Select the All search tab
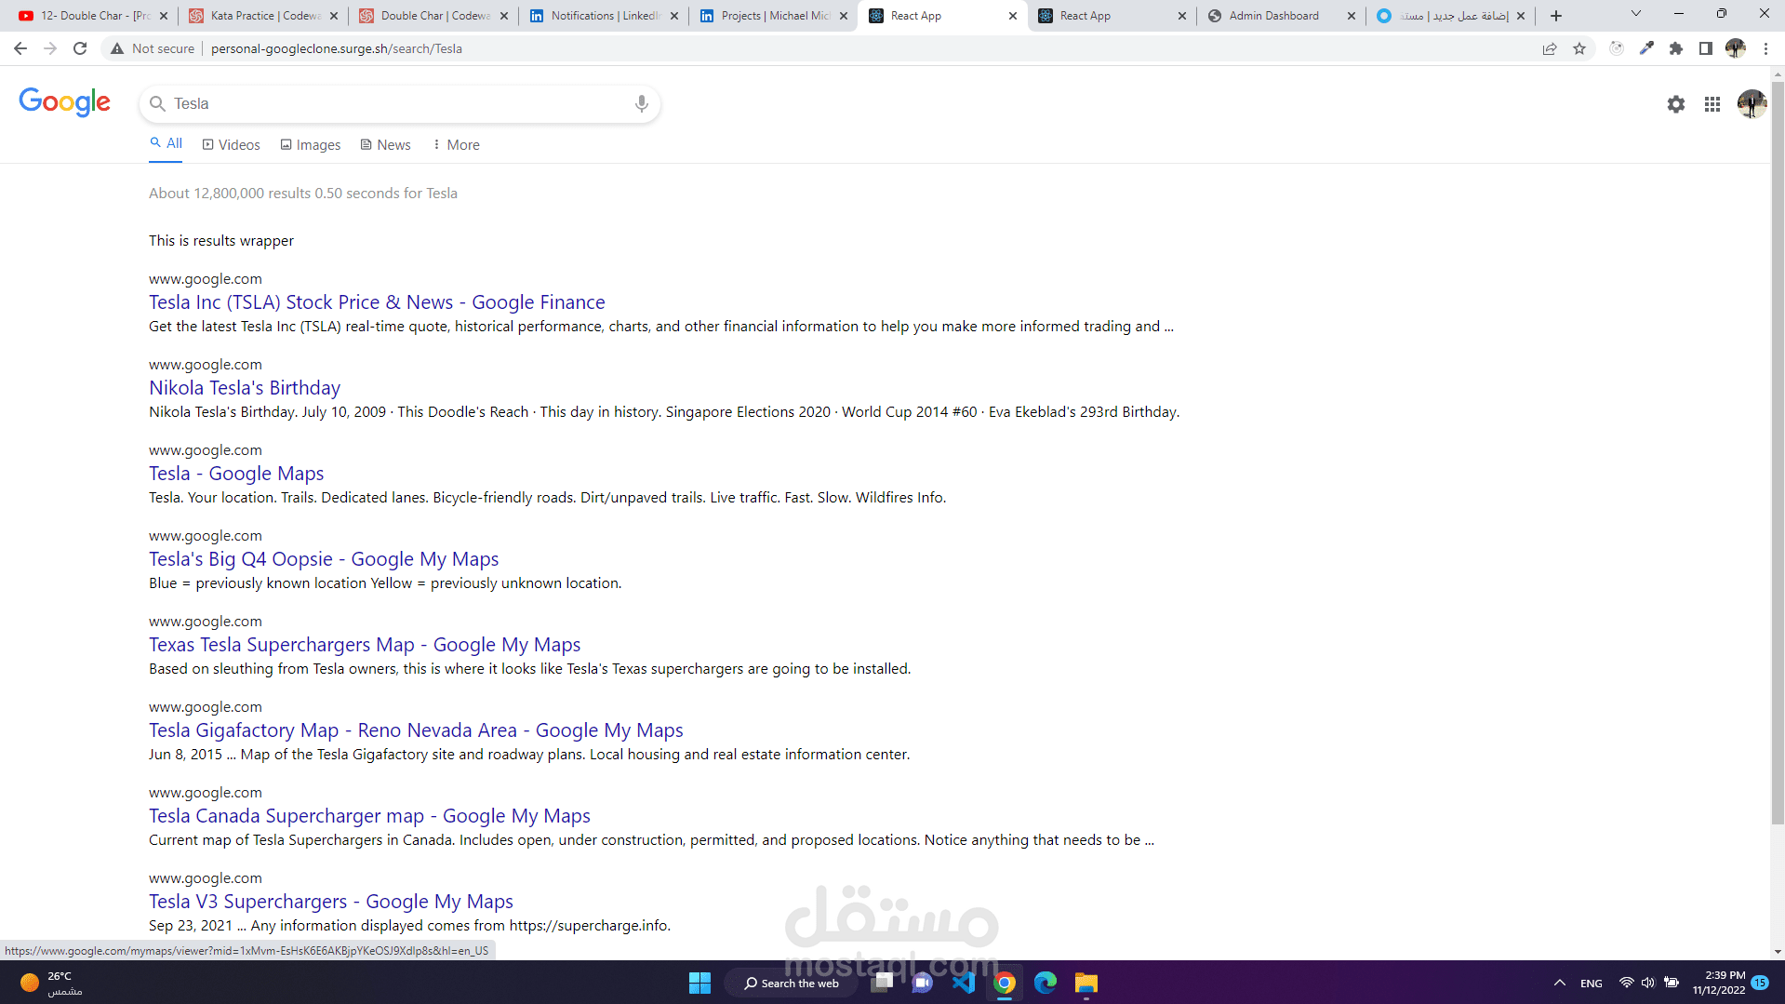The height and width of the screenshot is (1004, 1785). tap(166, 143)
